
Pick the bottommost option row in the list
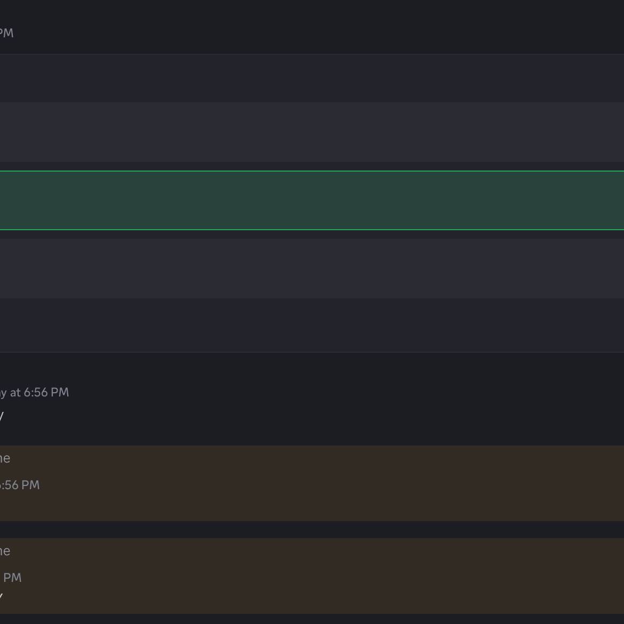(x=312, y=325)
